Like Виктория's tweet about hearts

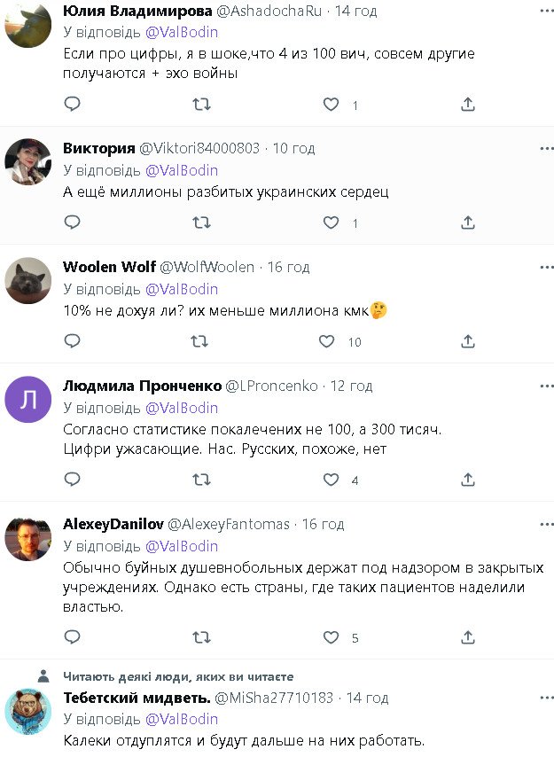[x=331, y=223]
